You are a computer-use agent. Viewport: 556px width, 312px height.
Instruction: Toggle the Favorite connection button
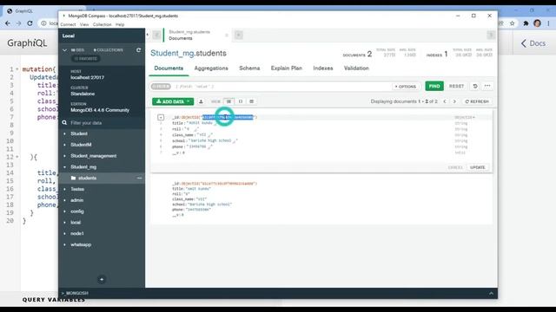86,59
